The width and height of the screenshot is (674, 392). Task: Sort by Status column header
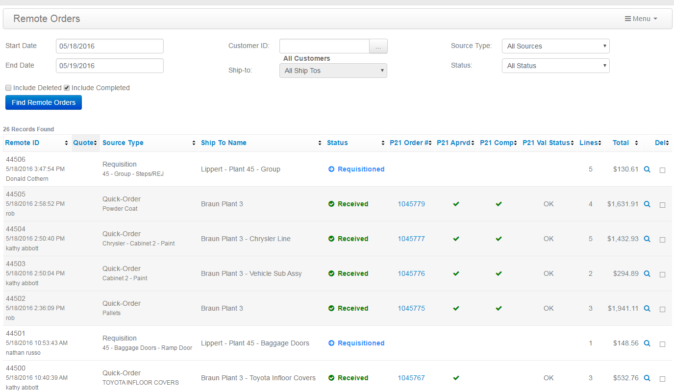(x=356, y=143)
